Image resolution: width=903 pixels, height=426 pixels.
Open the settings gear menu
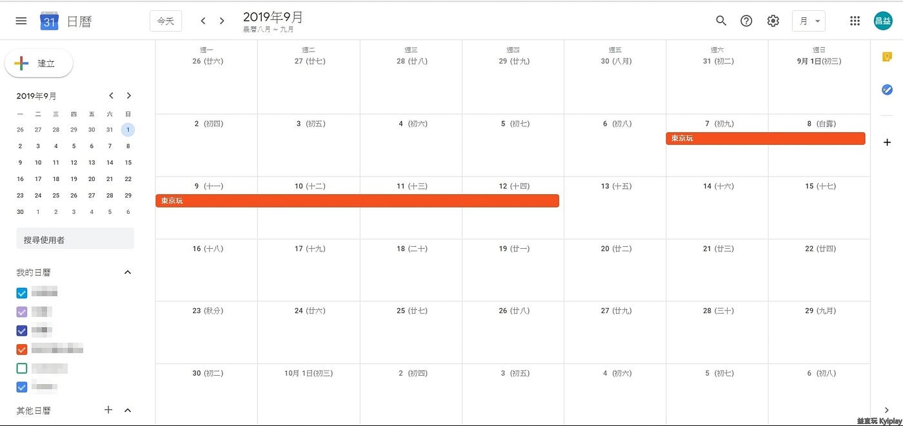(x=773, y=21)
